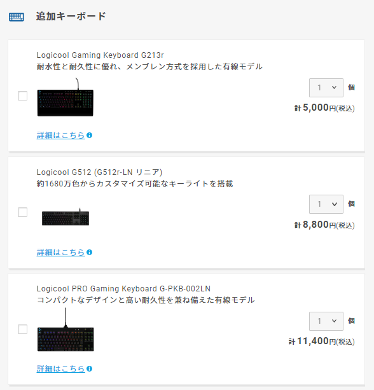Click the Logicool G512 (G512r-LN リニア) title

pyautogui.click(x=99, y=172)
